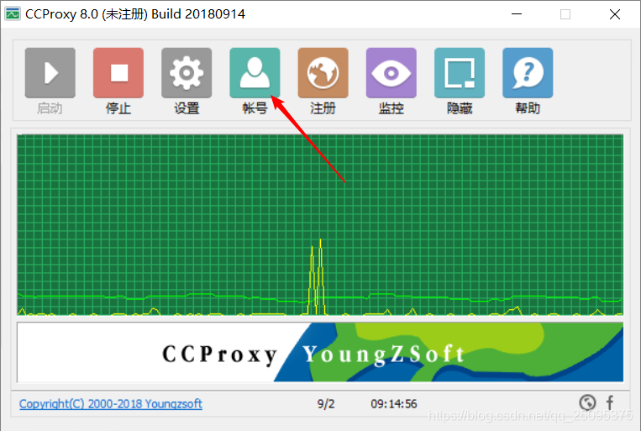Click the green traffic monitor graph

[x=320, y=224]
